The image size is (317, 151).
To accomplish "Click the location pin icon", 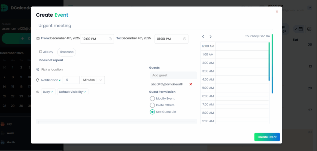I will [x=38, y=70].
